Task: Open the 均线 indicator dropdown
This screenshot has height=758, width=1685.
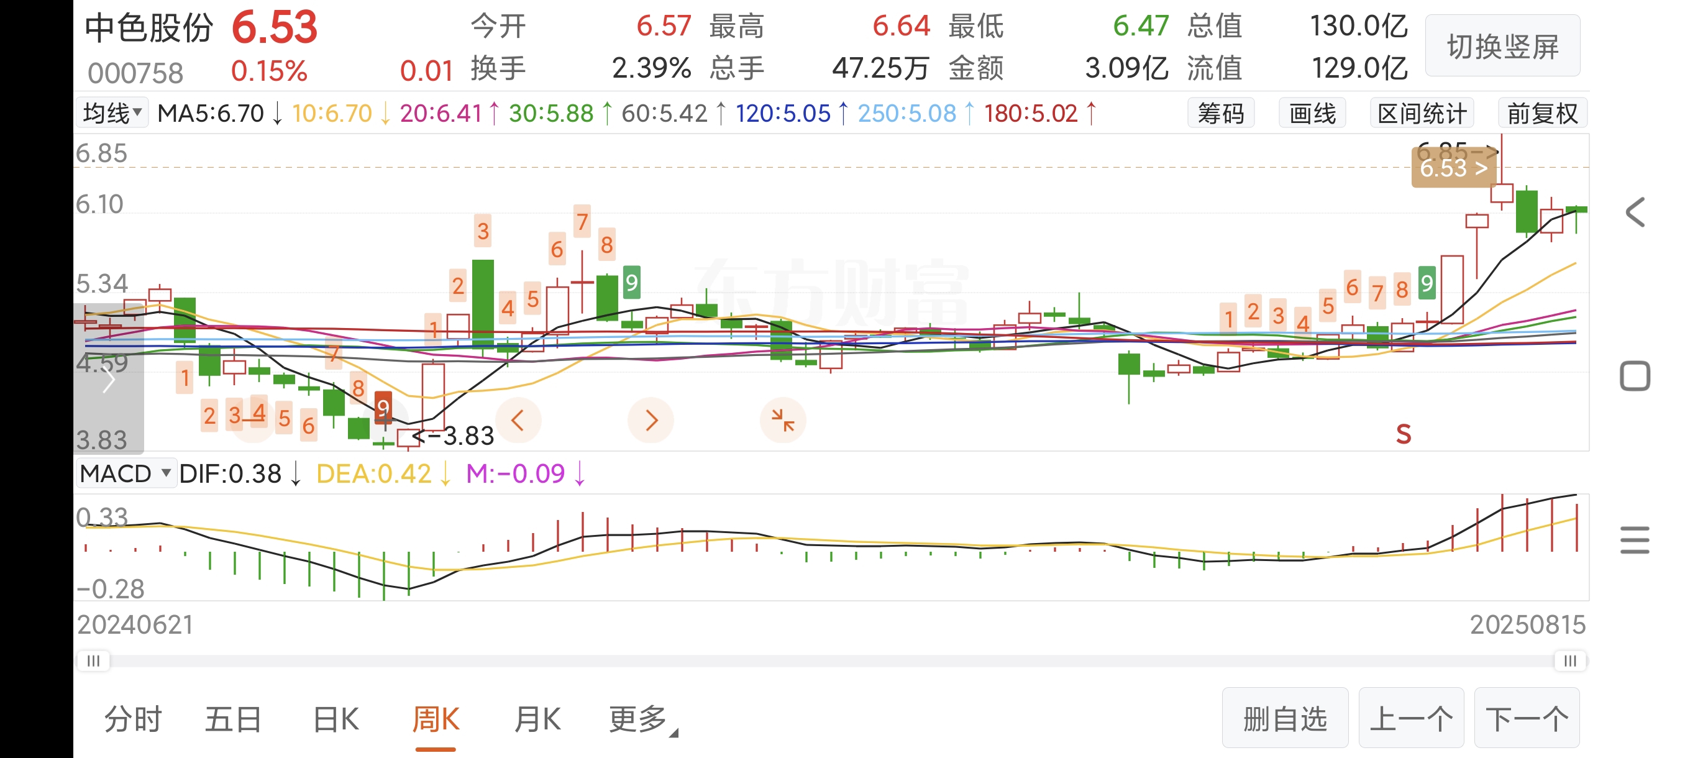Action: [x=112, y=114]
